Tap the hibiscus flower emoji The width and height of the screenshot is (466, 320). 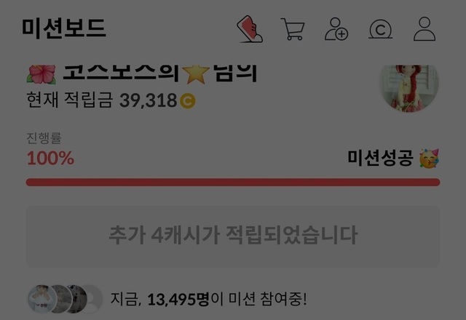[42, 74]
